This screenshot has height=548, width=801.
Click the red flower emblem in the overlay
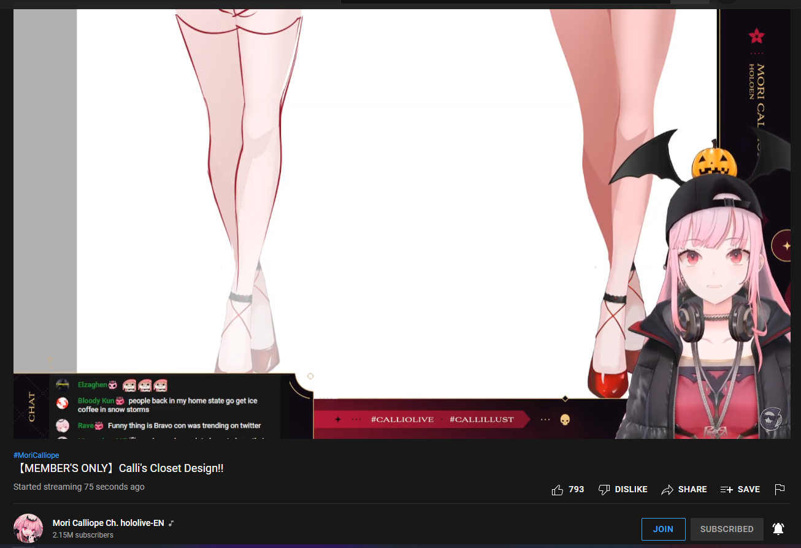pyautogui.click(x=757, y=36)
